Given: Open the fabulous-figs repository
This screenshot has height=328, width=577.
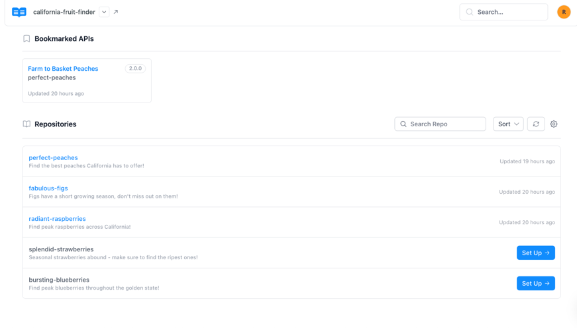Looking at the screenshot, I should (48, 188).
